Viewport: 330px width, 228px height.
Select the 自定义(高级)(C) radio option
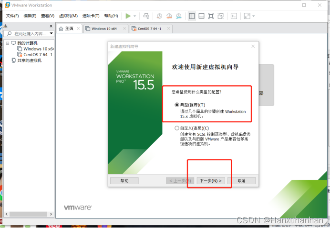tap(177, 128)
